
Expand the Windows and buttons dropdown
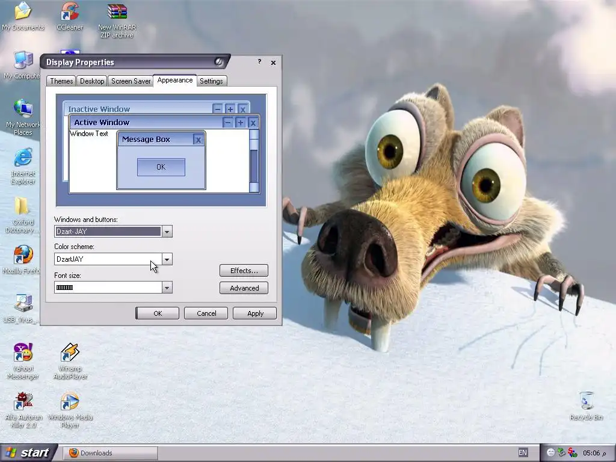[x=167, y=232]
